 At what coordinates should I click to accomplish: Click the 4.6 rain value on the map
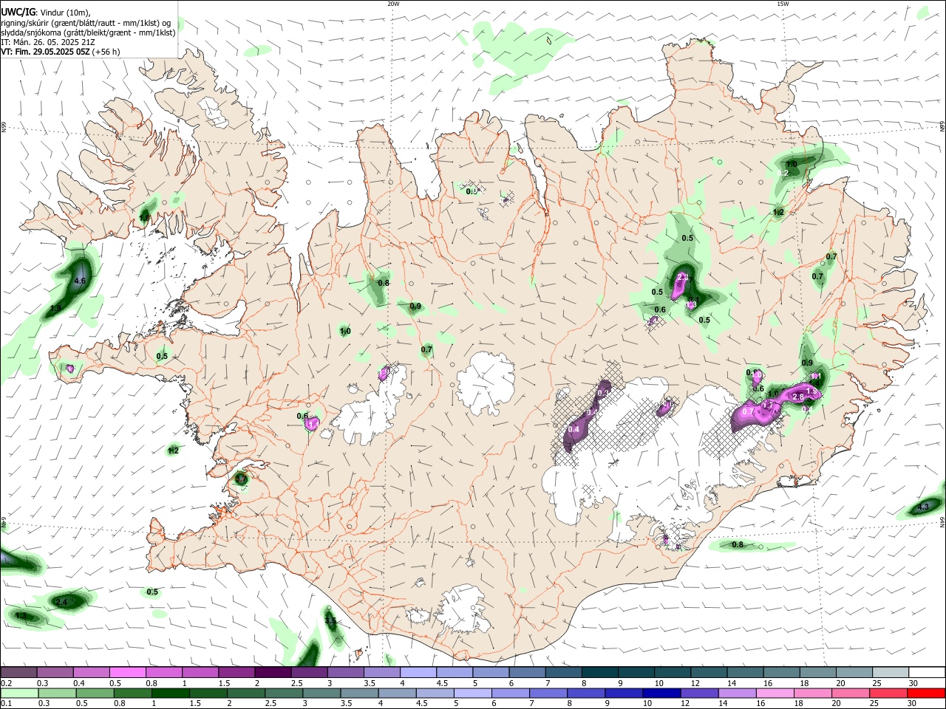tap(81, 281)
